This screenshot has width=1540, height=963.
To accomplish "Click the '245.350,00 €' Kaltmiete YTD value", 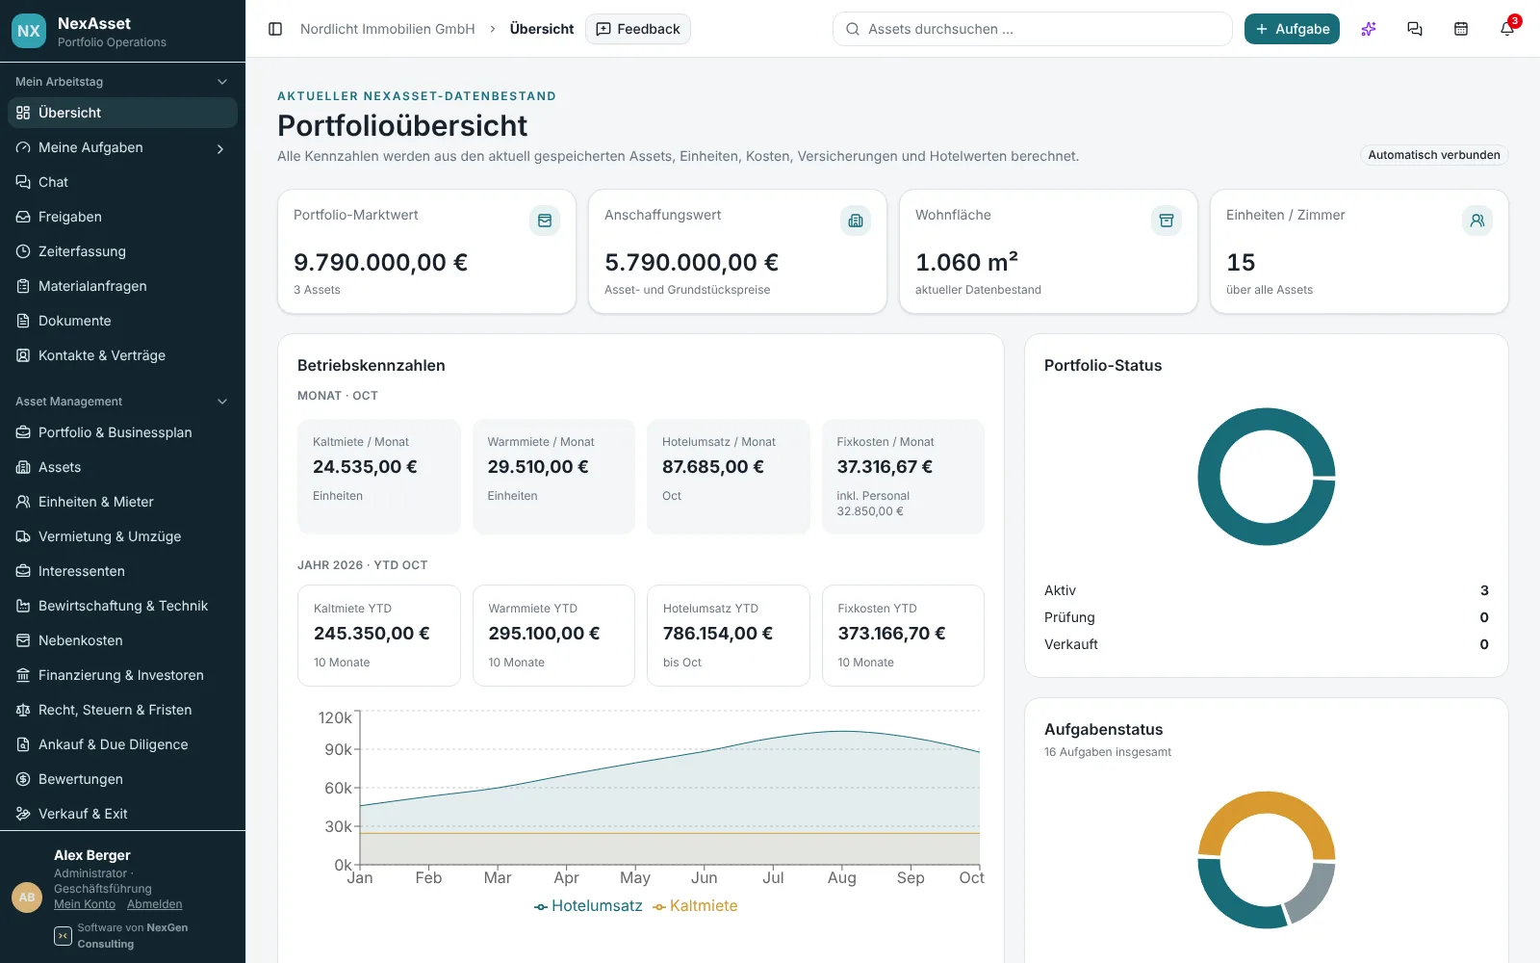I will click(x=372, y=634).
